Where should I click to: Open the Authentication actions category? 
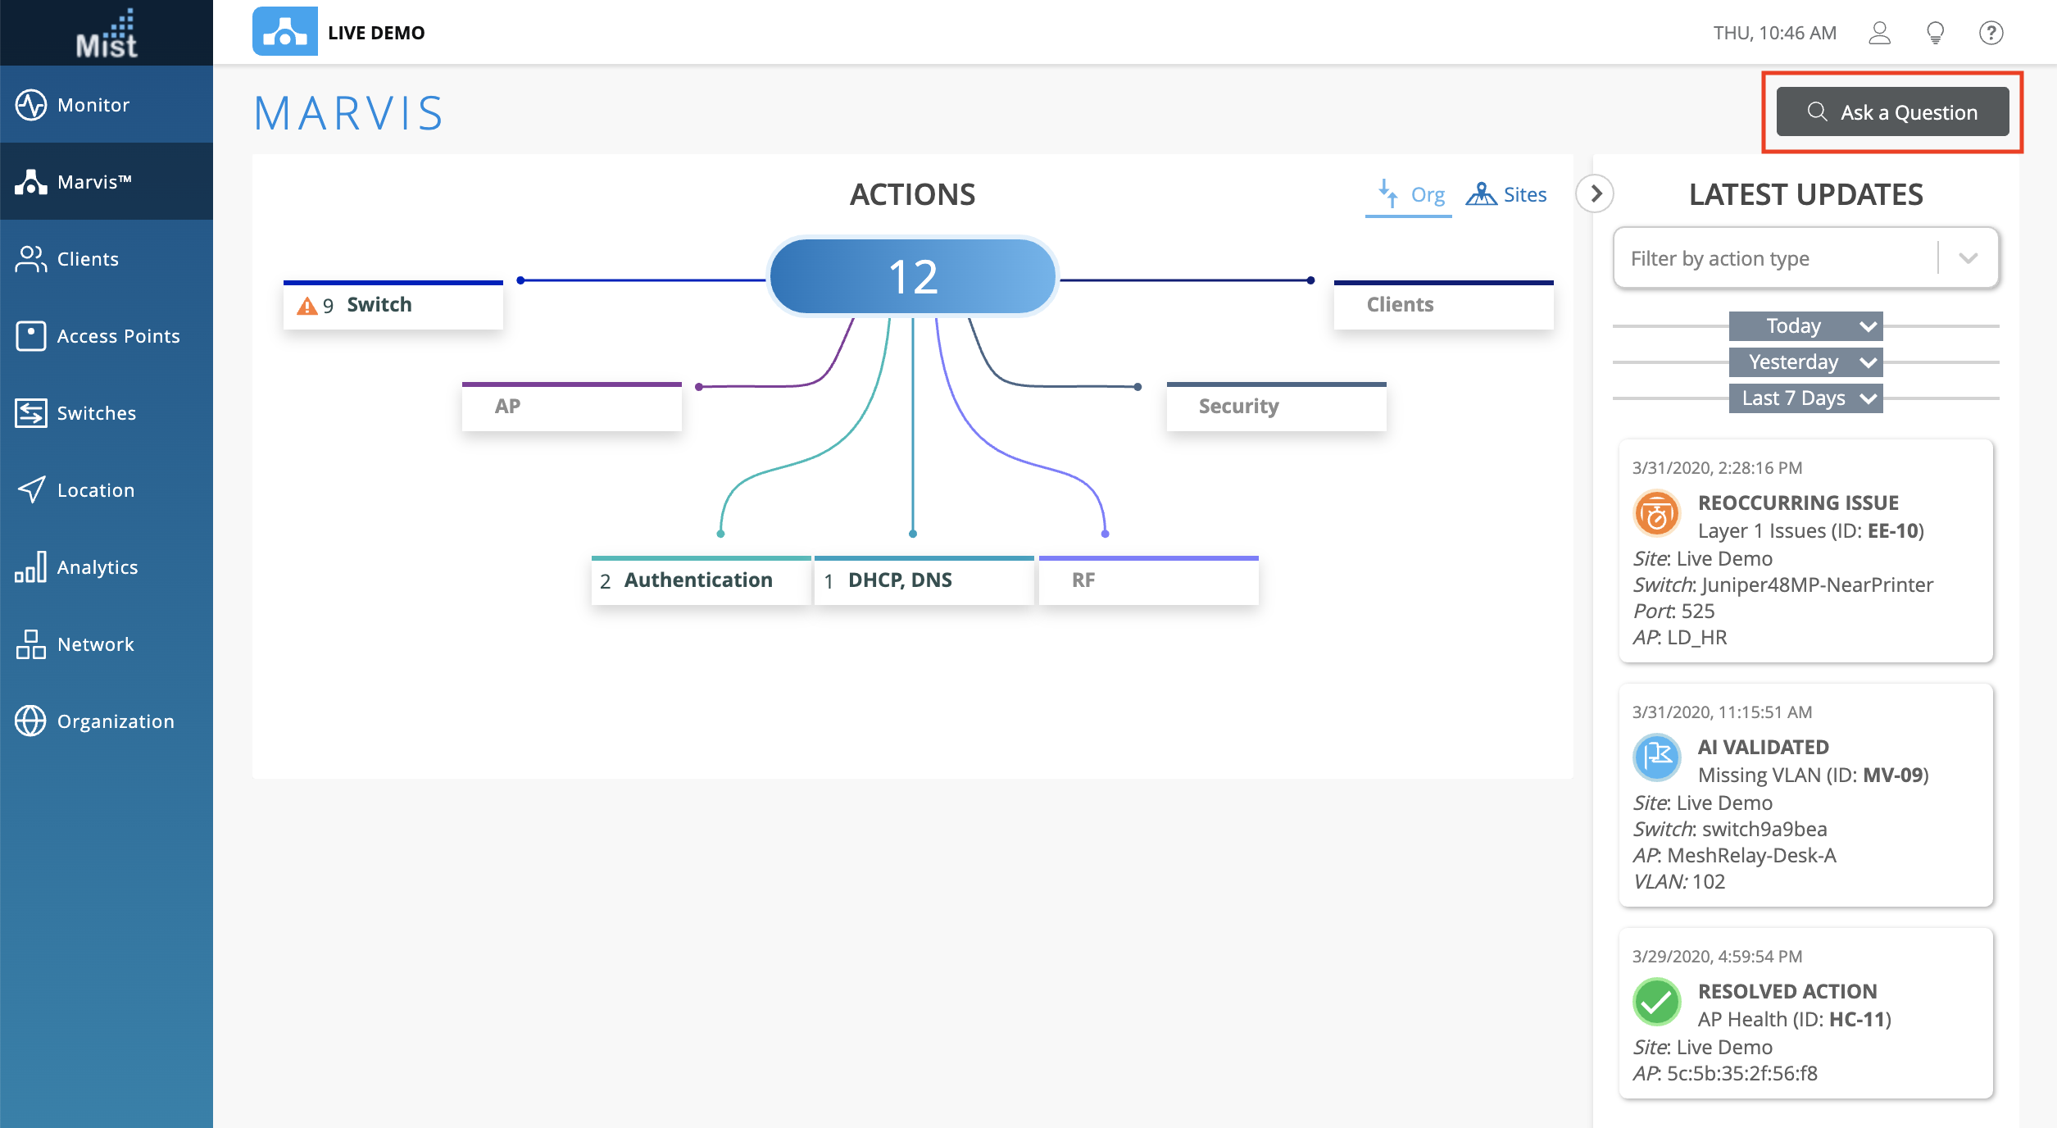(699, 580)
